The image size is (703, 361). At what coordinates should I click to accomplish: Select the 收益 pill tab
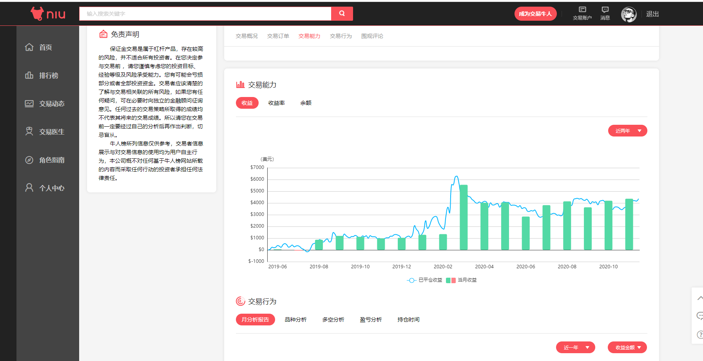tap(247, 103)
